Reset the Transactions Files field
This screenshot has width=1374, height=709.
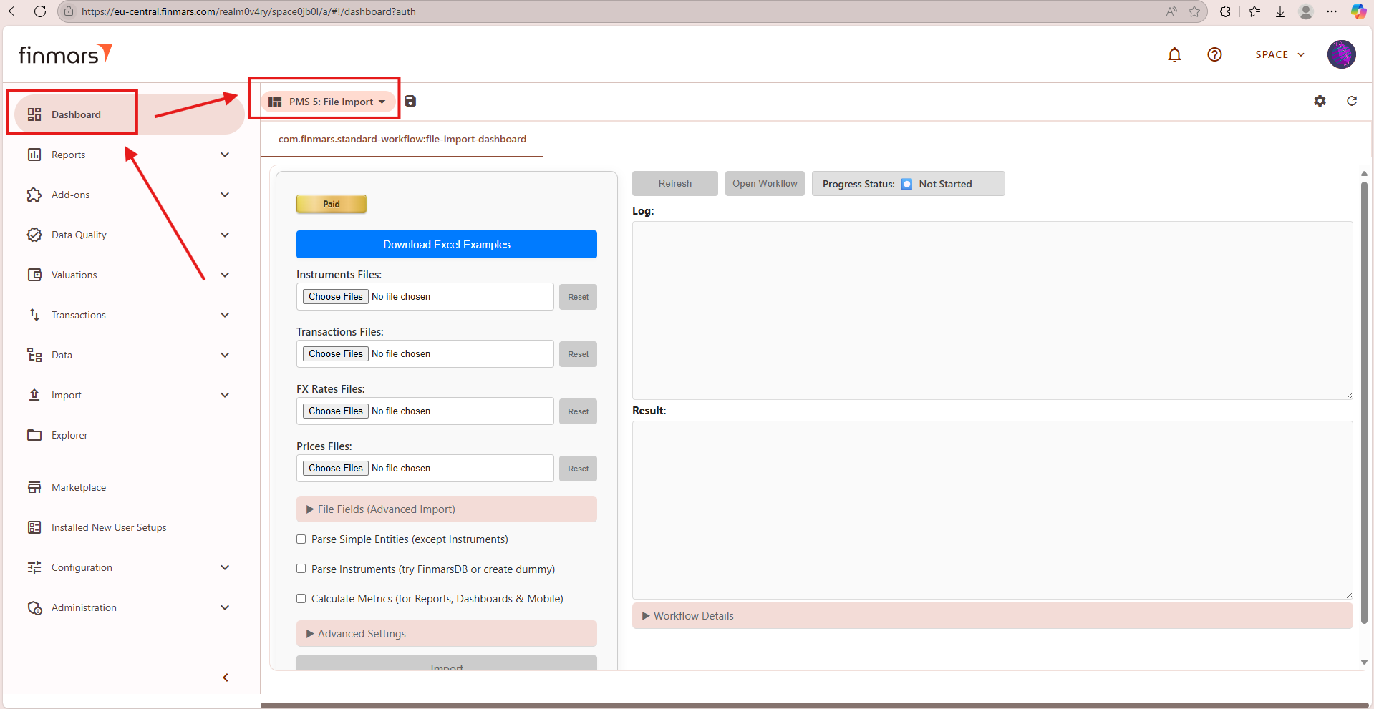coord(578,354)
